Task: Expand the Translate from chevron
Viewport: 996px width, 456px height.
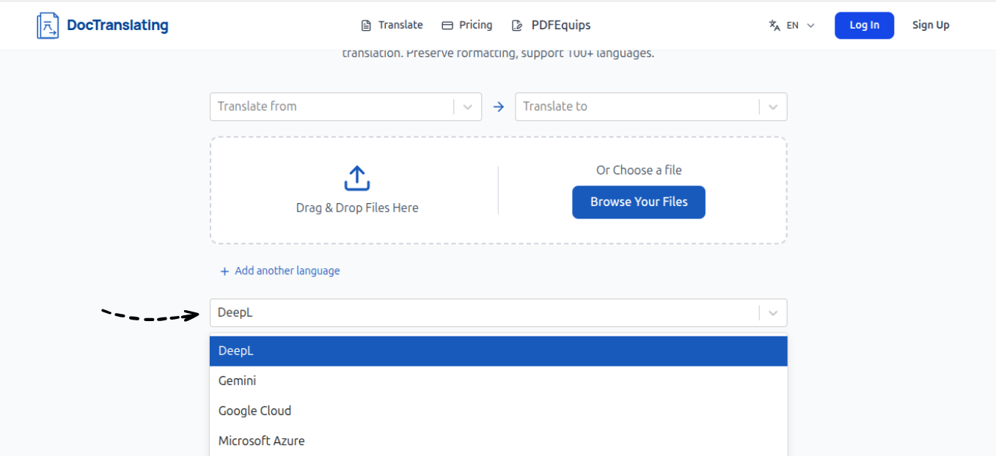Action: [x=467, y=107]
